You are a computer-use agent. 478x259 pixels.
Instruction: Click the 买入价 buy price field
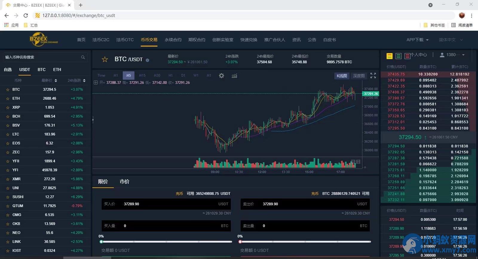coord(166,204)
